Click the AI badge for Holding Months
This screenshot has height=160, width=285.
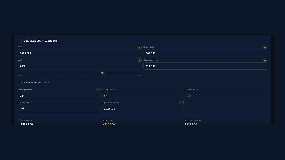click(x=97, y=90)
